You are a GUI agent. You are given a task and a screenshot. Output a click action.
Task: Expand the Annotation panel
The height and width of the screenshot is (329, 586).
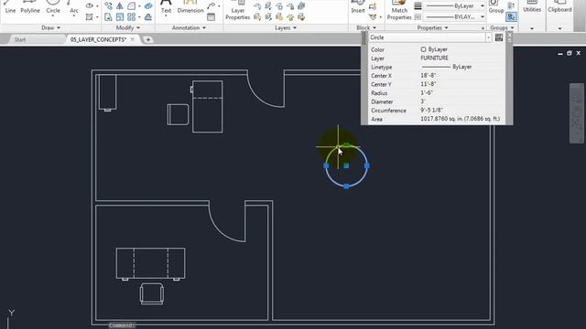[189, 27]
